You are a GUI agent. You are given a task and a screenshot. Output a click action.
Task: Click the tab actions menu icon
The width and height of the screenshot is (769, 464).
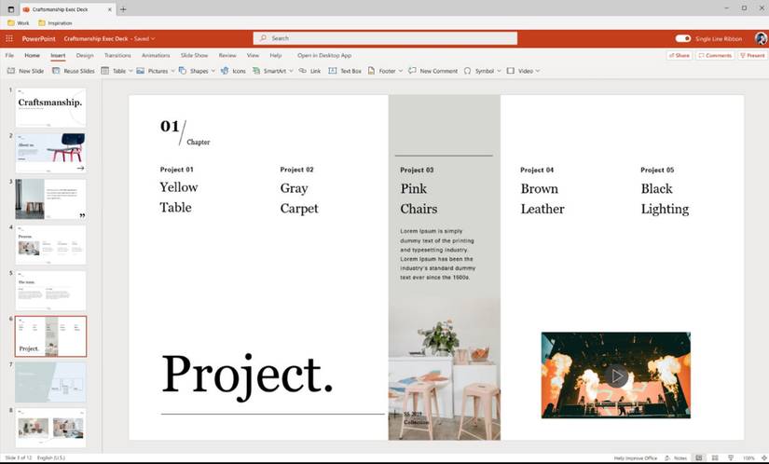tap(11, 9)
